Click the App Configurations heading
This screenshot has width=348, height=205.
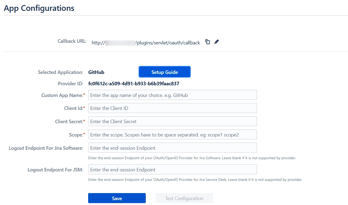(x=39, y=8)
